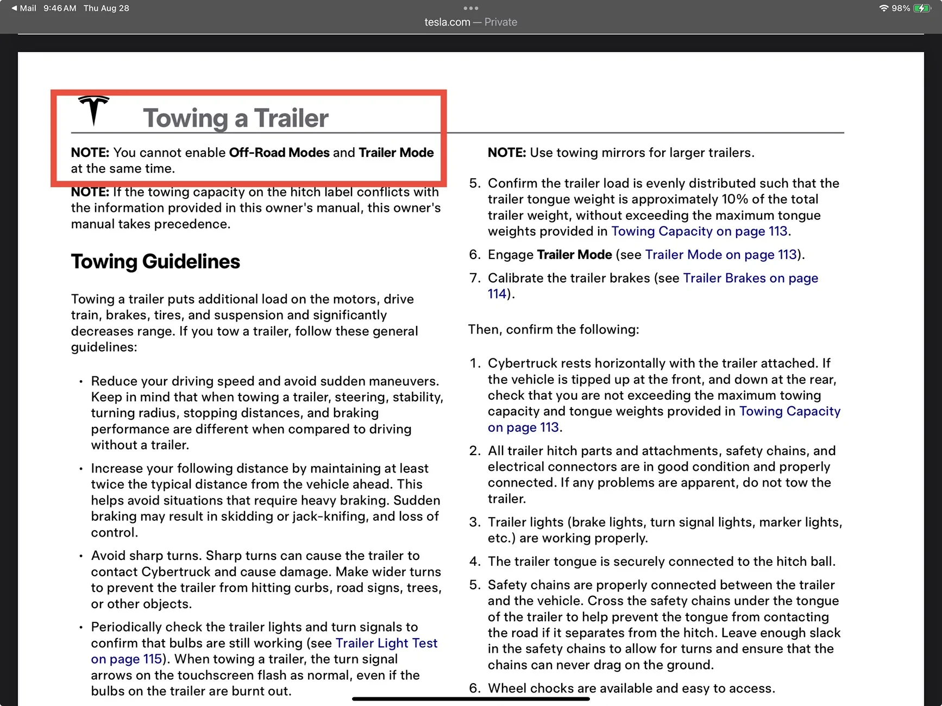Tap the 'Thu Aug 28' date
Viewport: 942px width, 706px height.
pyautogui.click(x=106, y=8)
